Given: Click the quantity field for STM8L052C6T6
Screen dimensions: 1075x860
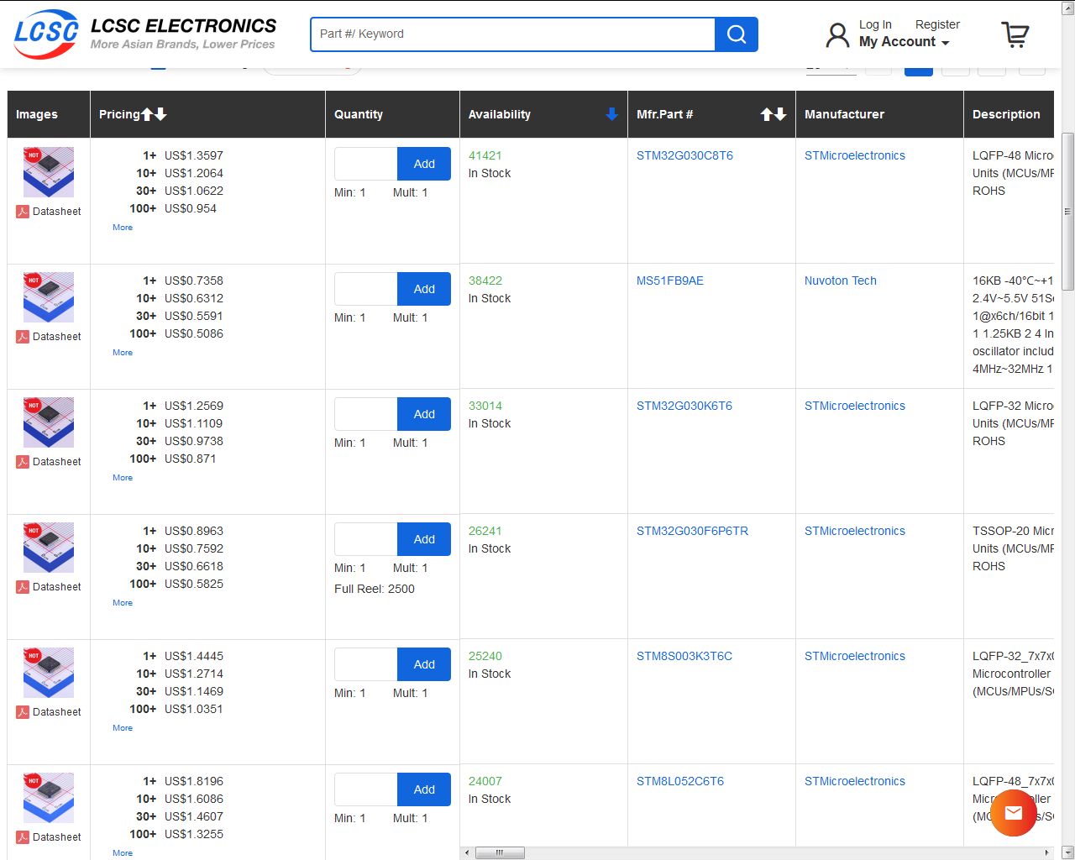Looking at the screenshot, I should [365, 789].
